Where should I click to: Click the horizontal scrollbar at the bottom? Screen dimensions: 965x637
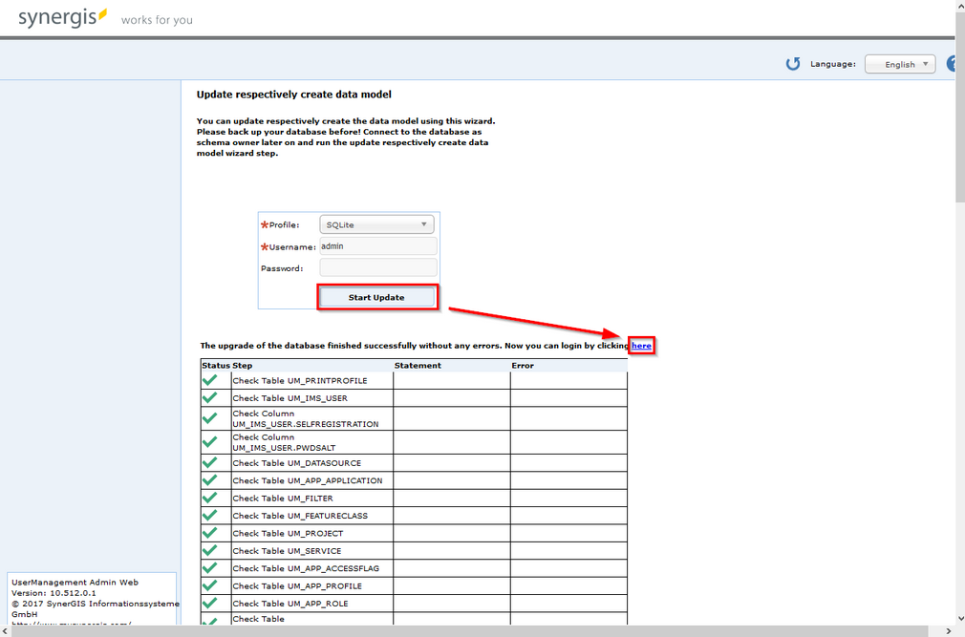click(478, 631)
